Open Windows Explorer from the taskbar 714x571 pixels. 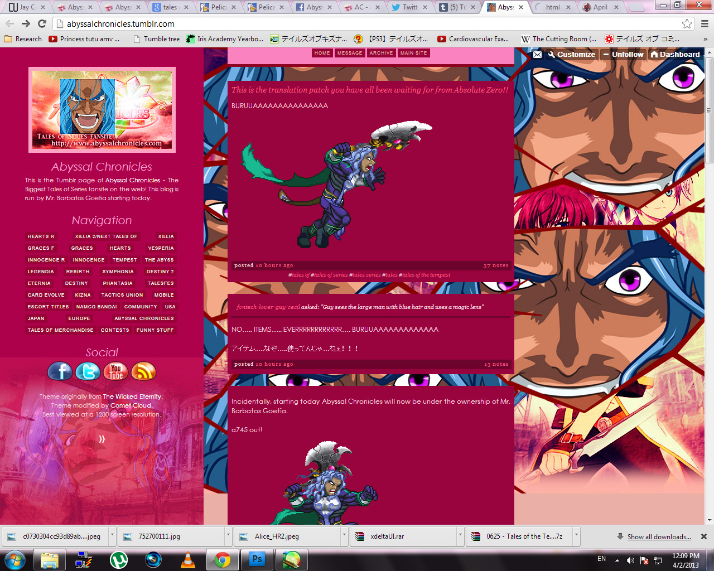tap(50, 559)
